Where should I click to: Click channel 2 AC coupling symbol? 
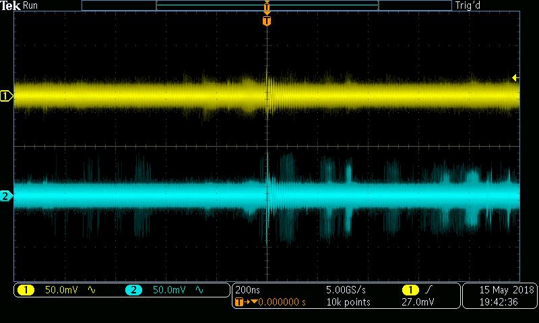tap(199, 290)
